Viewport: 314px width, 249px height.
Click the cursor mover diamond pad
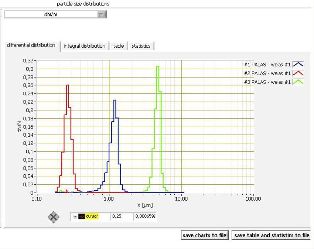[53, 217]
